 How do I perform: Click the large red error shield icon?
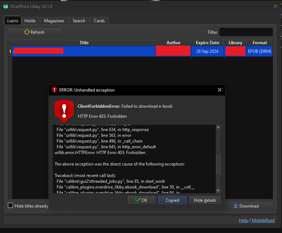tap(64, 111)
